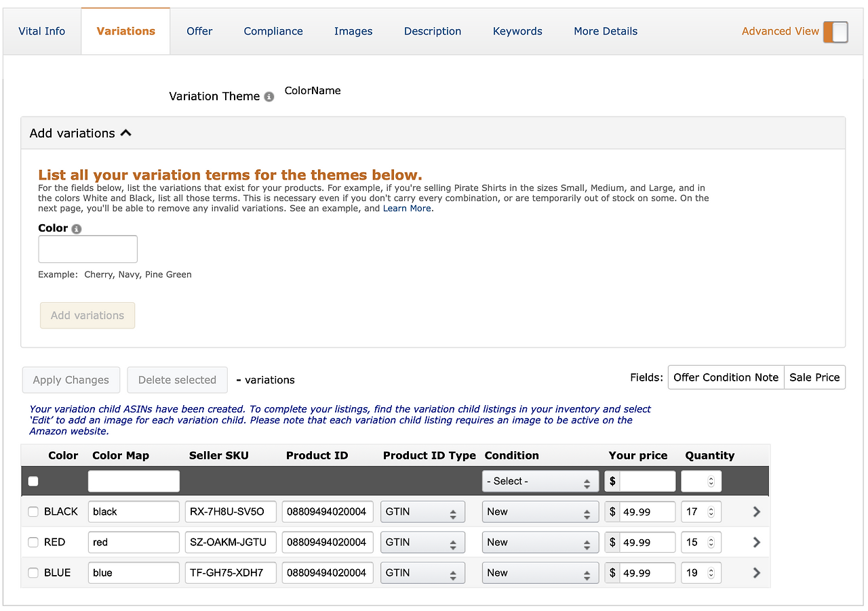Click the Add variations button
868x611 pixels.
(87, 316)
